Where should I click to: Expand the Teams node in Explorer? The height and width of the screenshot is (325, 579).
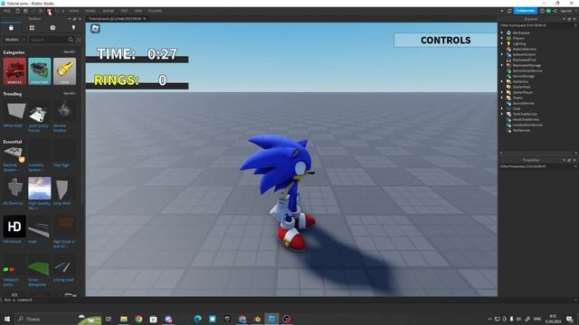[x=502, y=97]
